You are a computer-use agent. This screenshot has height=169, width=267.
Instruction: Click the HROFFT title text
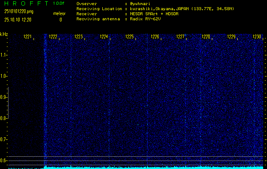(x=24, y=3)
